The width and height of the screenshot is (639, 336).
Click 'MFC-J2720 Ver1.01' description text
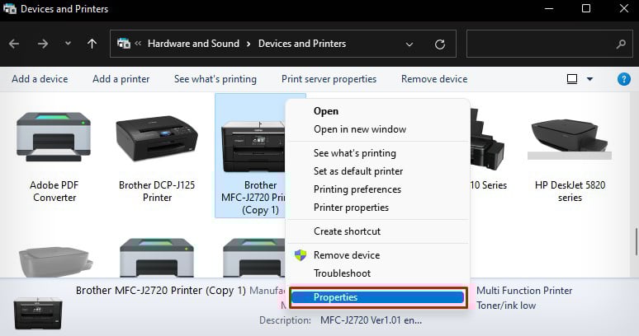pyautogui.click(x=371, y=320)
